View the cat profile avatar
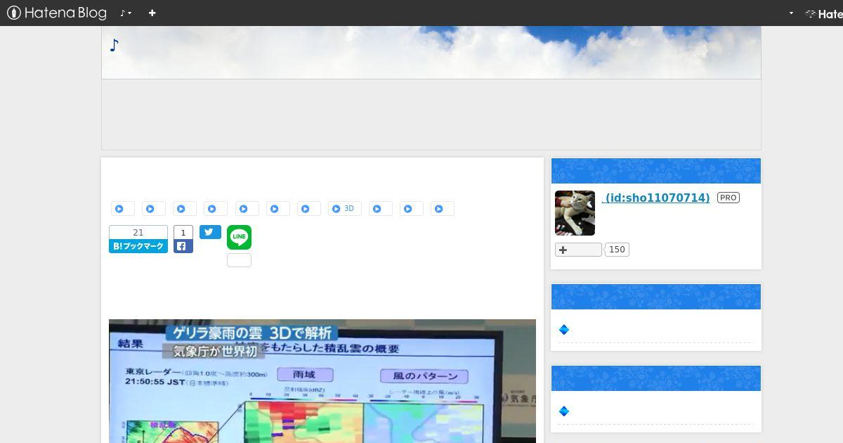This screenshot has width=843, height=443. (575, 213)
